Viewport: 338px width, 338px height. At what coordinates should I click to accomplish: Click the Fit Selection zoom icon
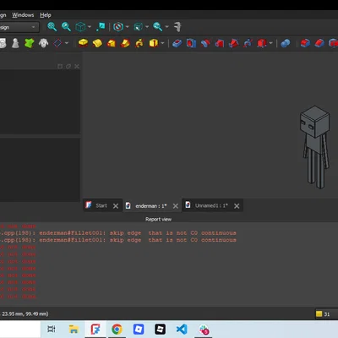pos(66,27)
